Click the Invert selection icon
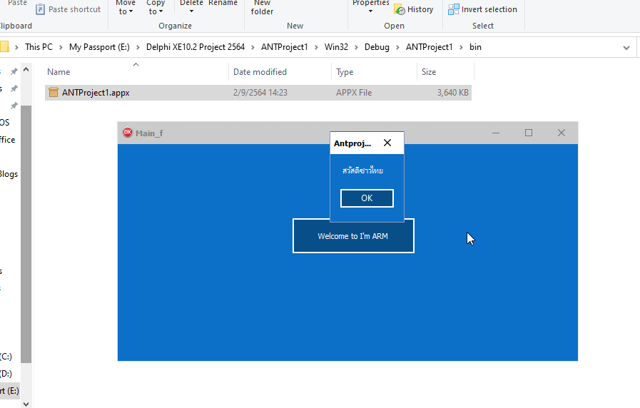 (454, 9)
